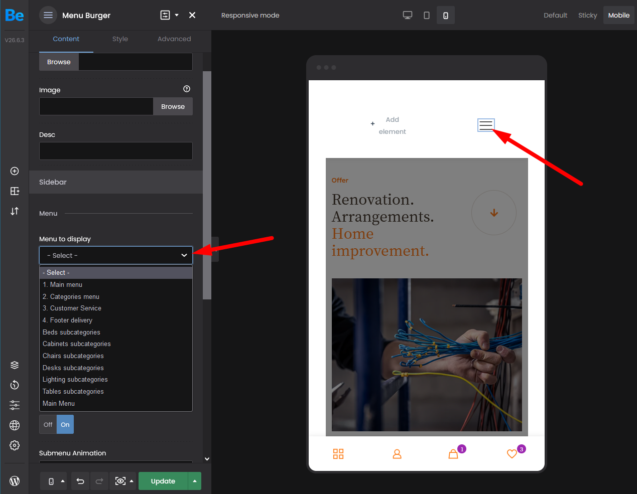Expand device preview caret in footer
The image size is (637, 494).
(x=63, y=481)
